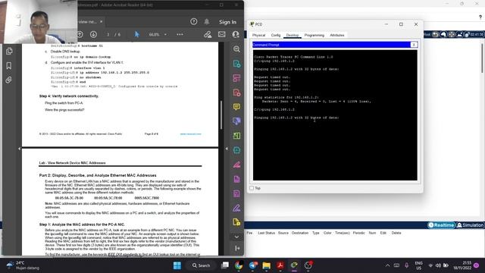Screen dimensions: 485x273
Task: Open the Organize Pages tool icon
Action: [236, 136]
